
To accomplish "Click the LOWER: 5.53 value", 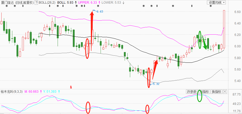I will click(x=111, y=3).
